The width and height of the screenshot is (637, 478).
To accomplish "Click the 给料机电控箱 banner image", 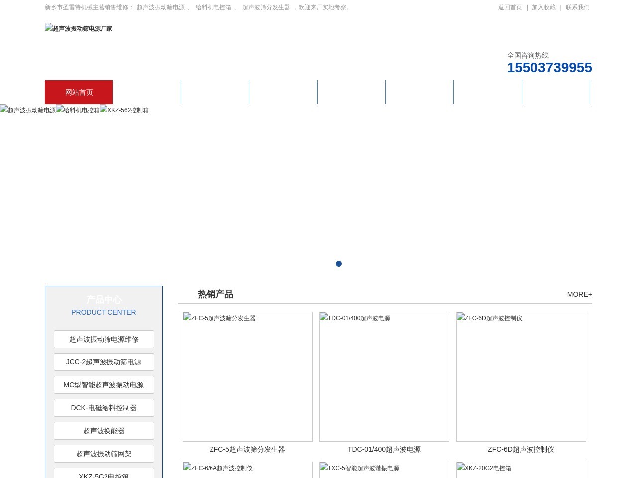I will tap(78, 110).
